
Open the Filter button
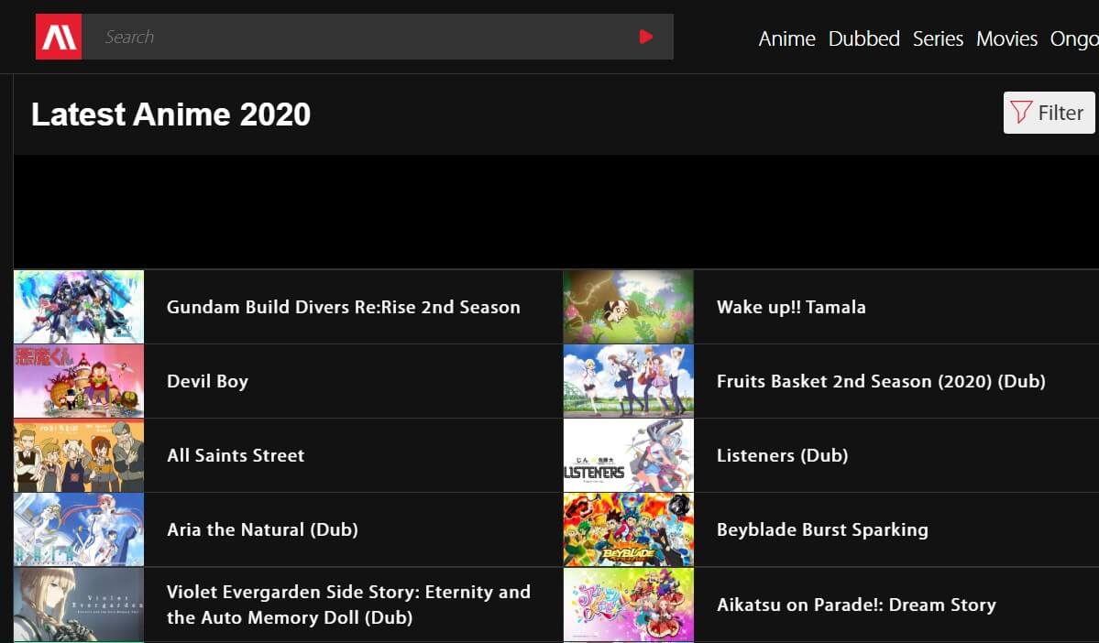tap(1050, 112)
